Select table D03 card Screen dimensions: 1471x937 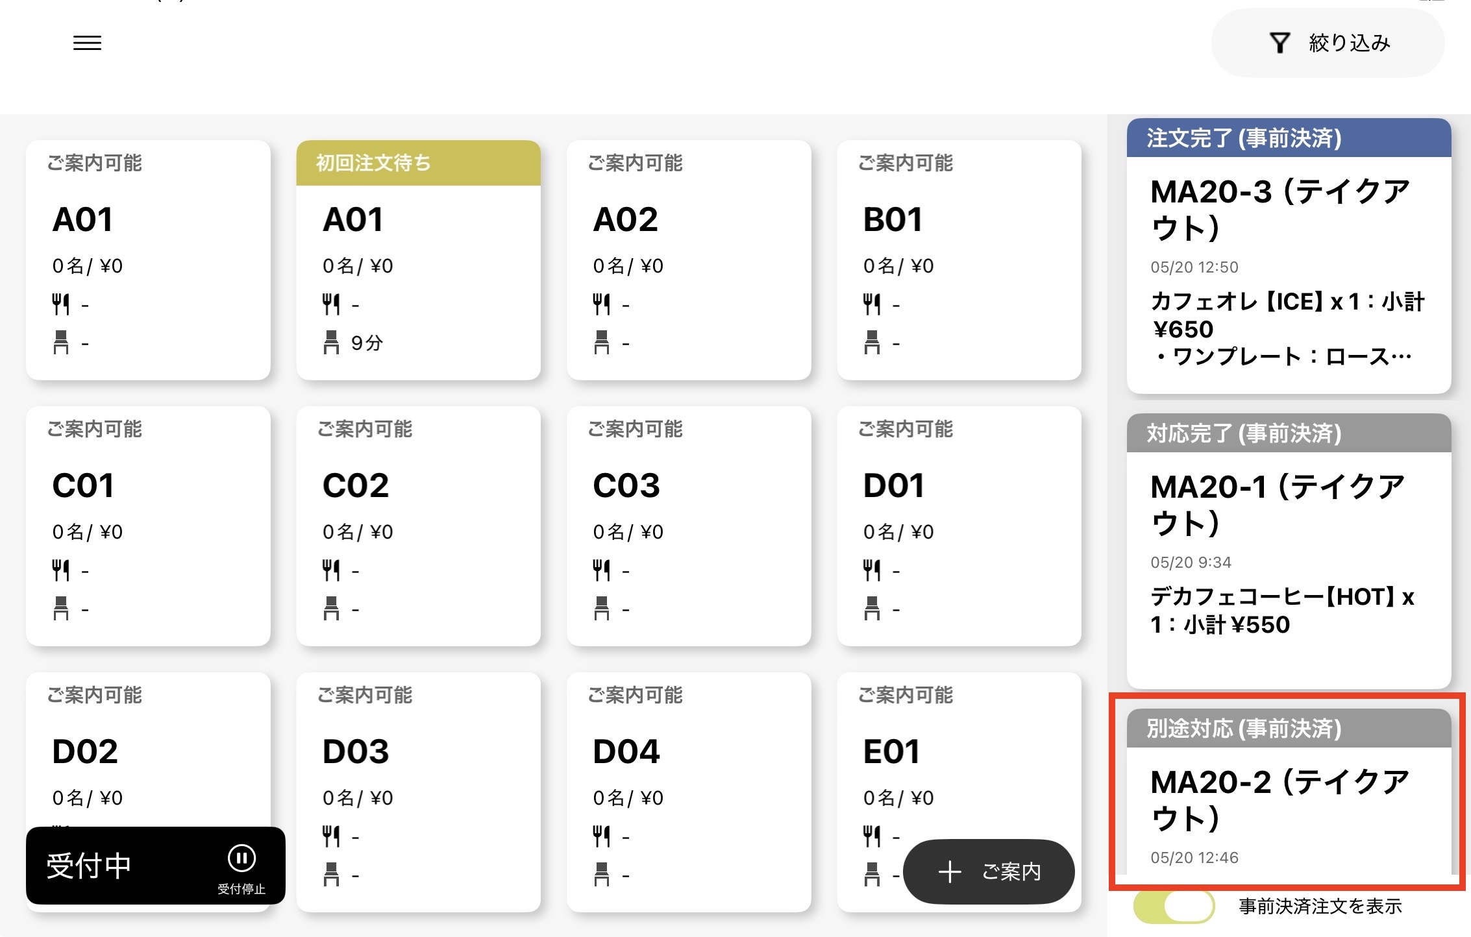coord(418,792)
